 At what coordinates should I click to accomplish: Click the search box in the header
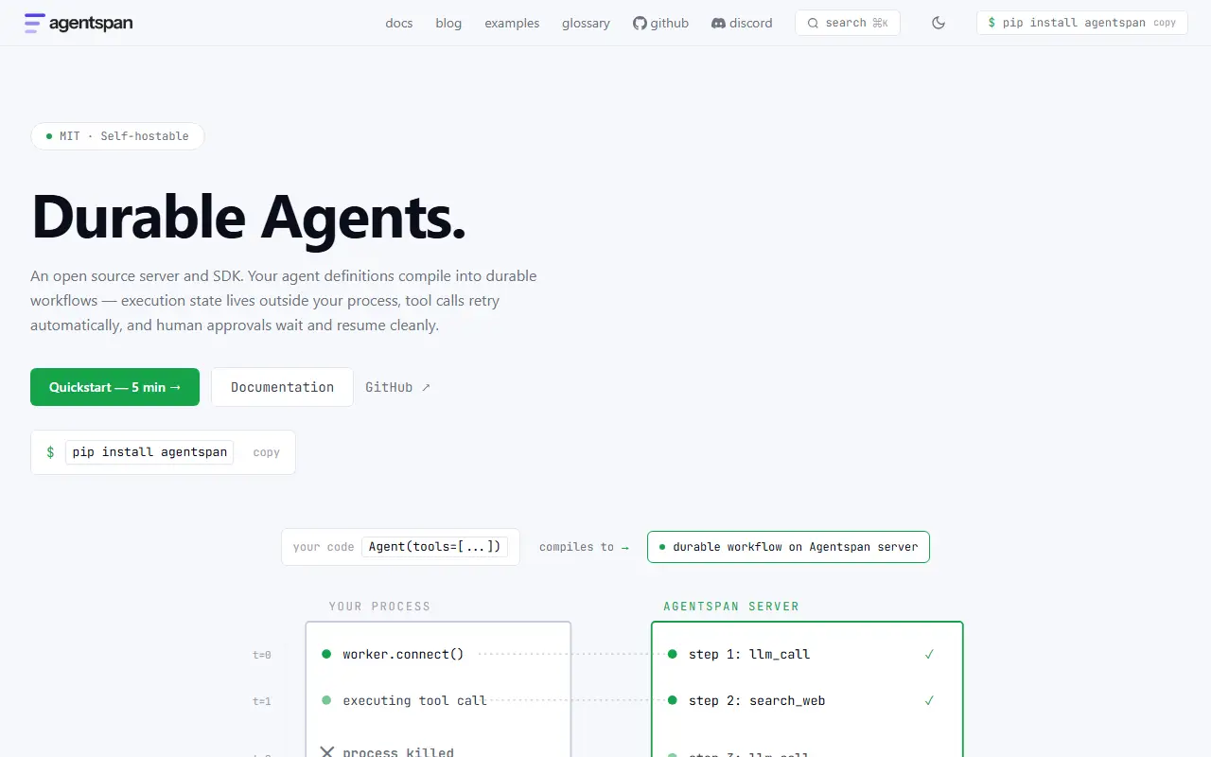[x=848, y=23]
